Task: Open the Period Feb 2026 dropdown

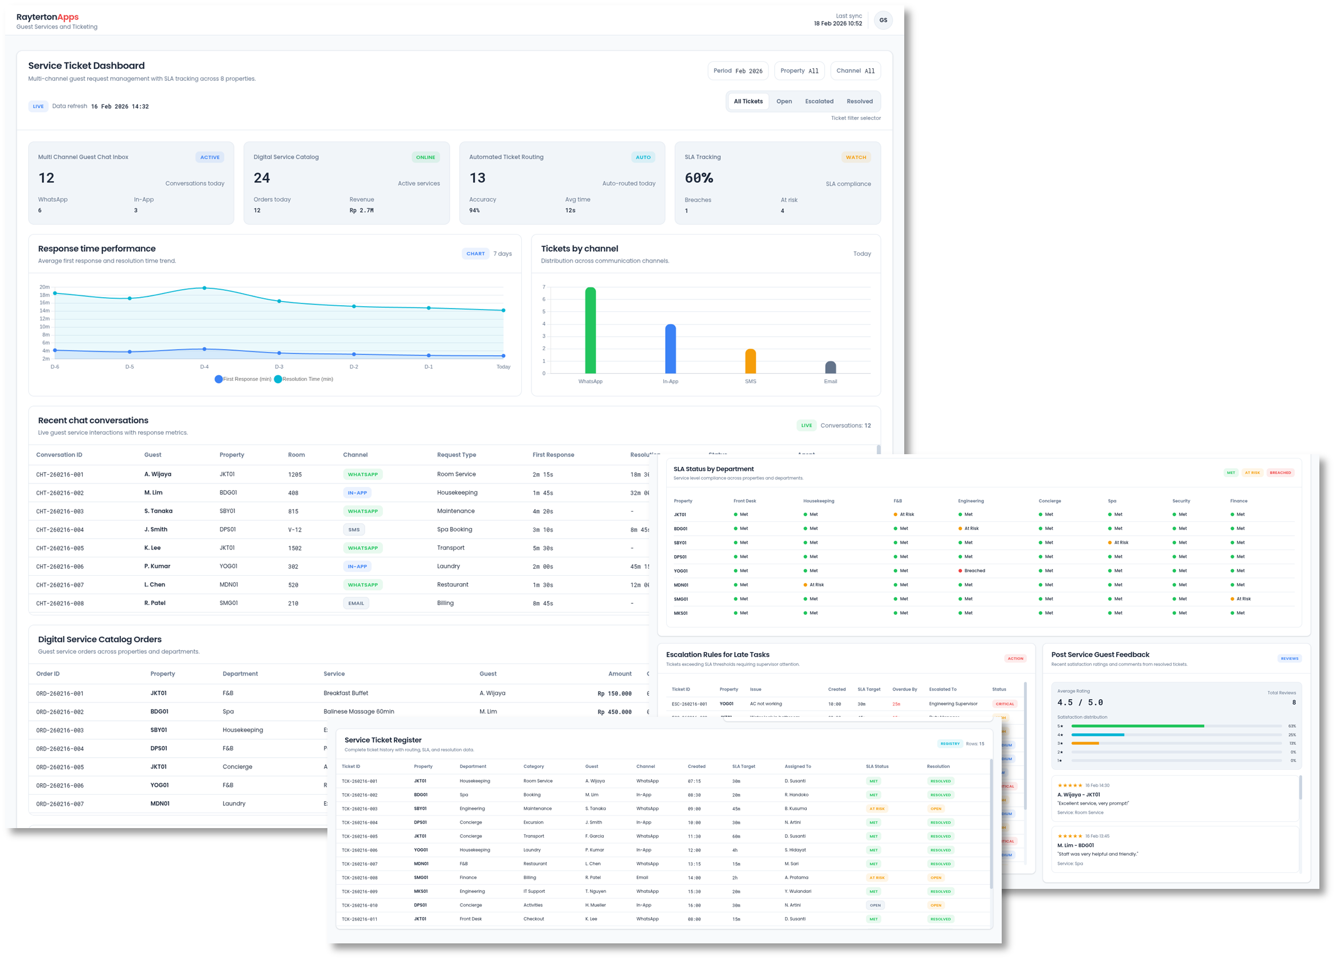Action: [x=737, y=71]
